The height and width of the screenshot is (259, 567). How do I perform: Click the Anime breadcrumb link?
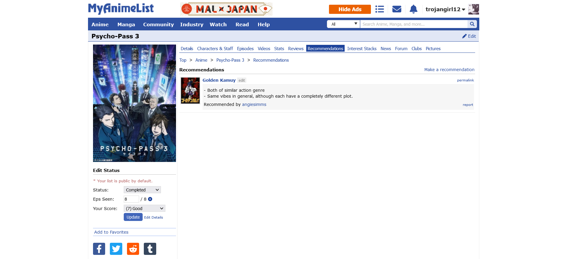coord(201,60)
